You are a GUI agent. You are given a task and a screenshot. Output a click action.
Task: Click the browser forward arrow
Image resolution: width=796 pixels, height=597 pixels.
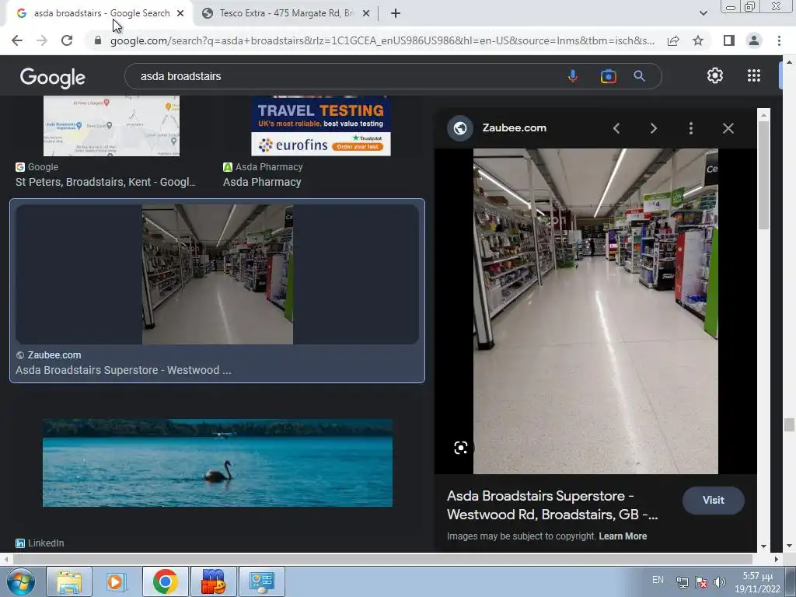(42, 40)
